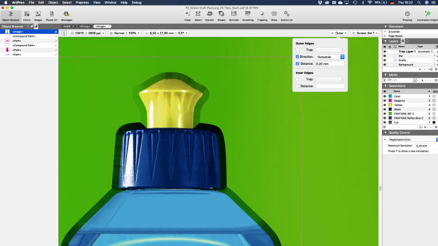Open the Placed Art tool
This screenshot has height=246, width=438.
51,16
